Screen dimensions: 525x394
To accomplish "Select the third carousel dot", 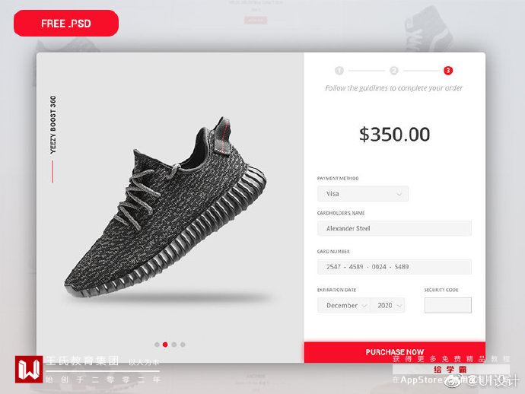I will [174, 345].
